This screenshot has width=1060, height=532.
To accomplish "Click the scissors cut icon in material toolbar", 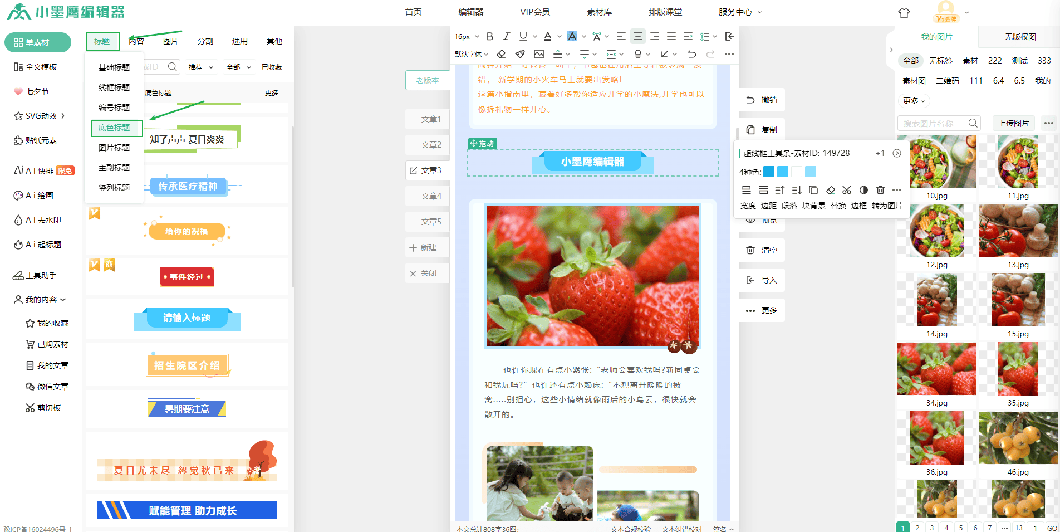I will pyautogui.click(x=847, y=190).
